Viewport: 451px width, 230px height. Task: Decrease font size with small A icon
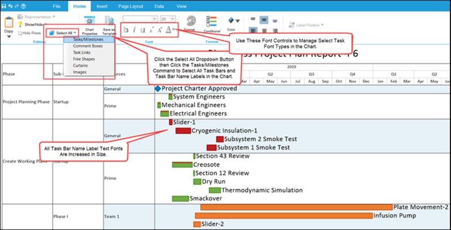tap(151, 30)
